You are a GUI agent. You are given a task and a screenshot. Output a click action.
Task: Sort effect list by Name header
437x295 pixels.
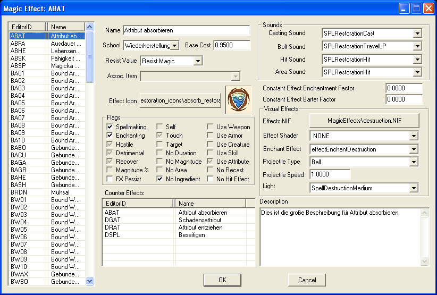[x=66, y=27]
